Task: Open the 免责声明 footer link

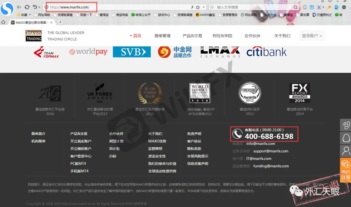Action: coord(194,134)
